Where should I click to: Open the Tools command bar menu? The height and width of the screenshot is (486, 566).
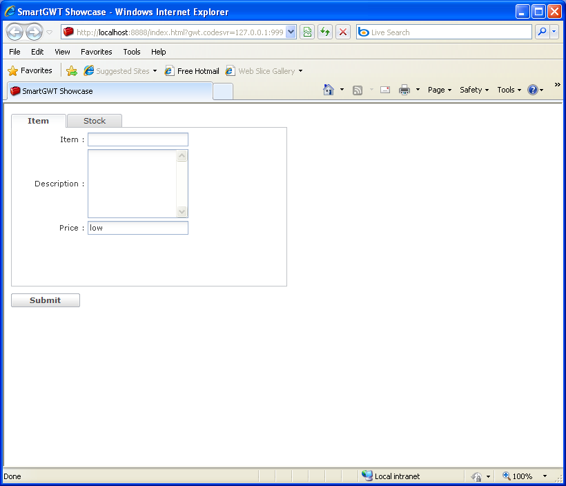509,90
